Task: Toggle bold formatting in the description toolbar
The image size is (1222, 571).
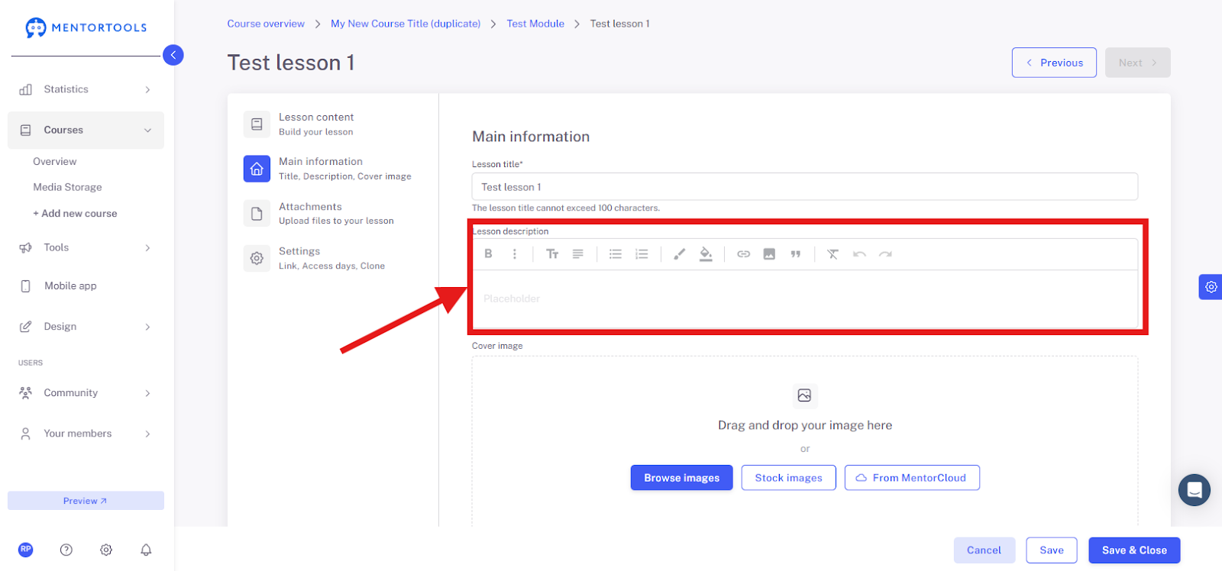Action: pyautogui.click(x=488, y=254)
